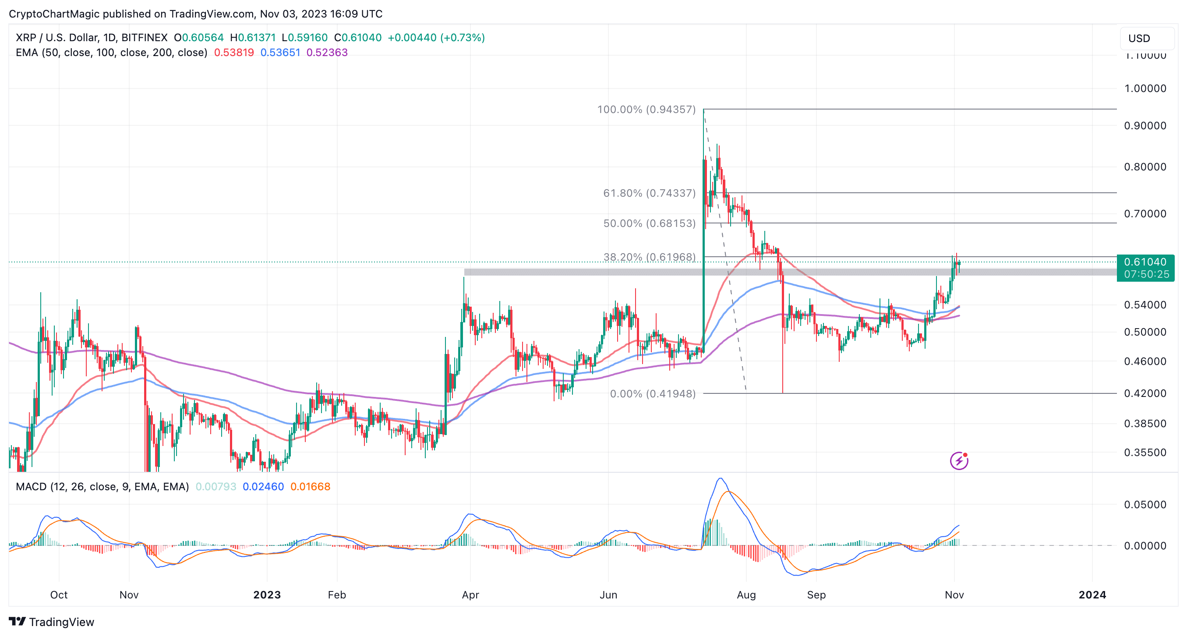Click the 200 EMA value 0.52363
The height and width of the screenshot is (637, 1187).
tap(327, 53)
